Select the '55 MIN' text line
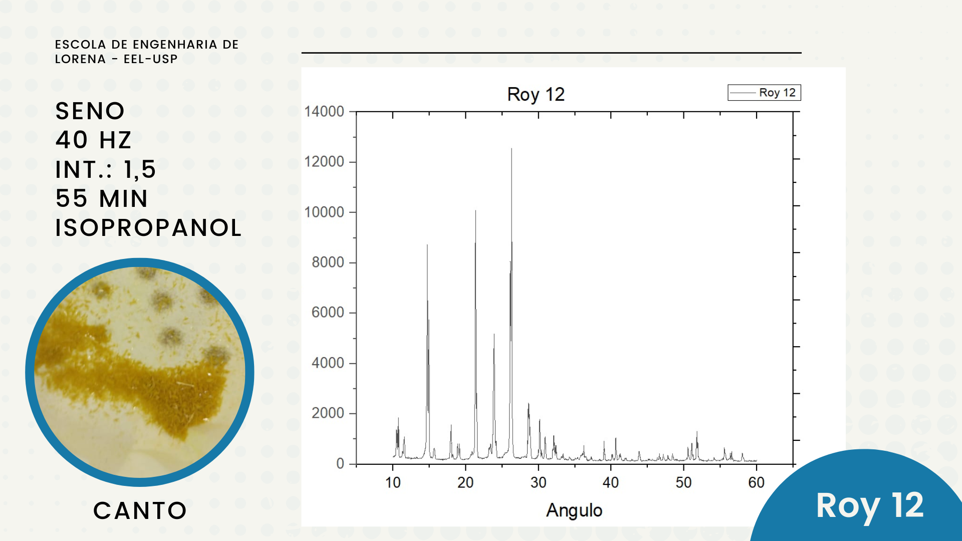 click(102, 198)
